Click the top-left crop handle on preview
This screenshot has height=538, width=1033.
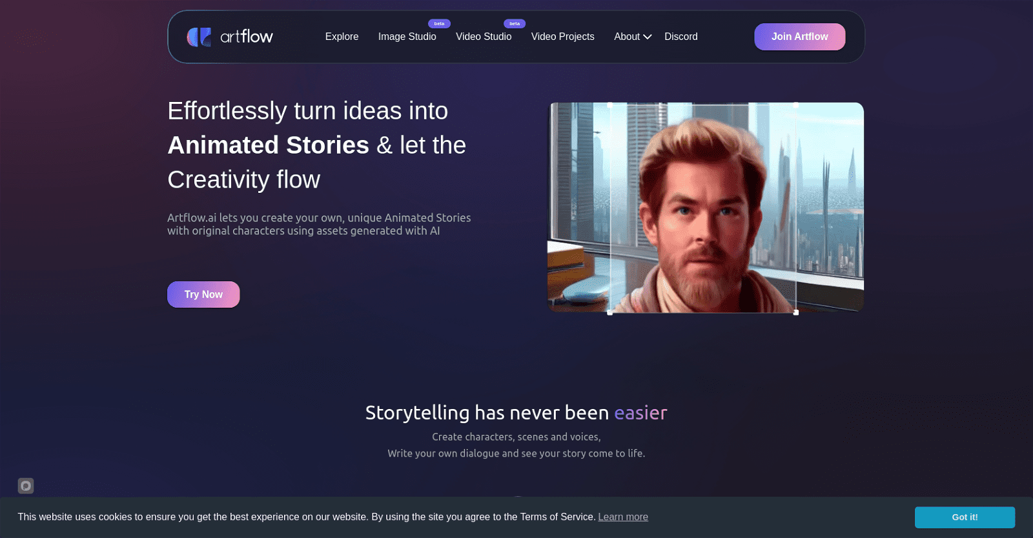point(610,105)
